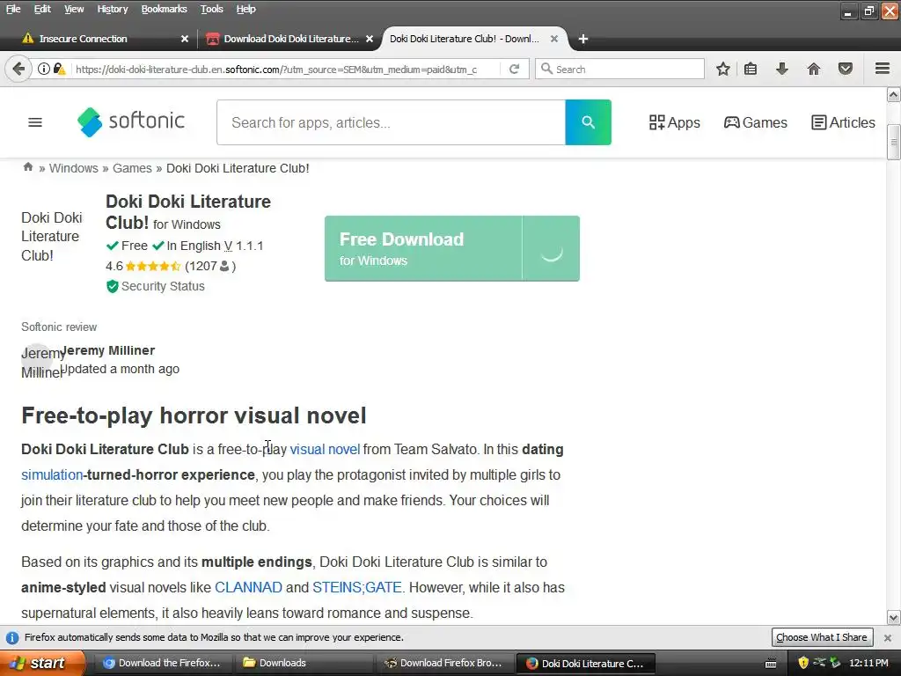Close the Download Doki Doki Literature tab
This screenshot has height=676, width=901.
[370, 39]
